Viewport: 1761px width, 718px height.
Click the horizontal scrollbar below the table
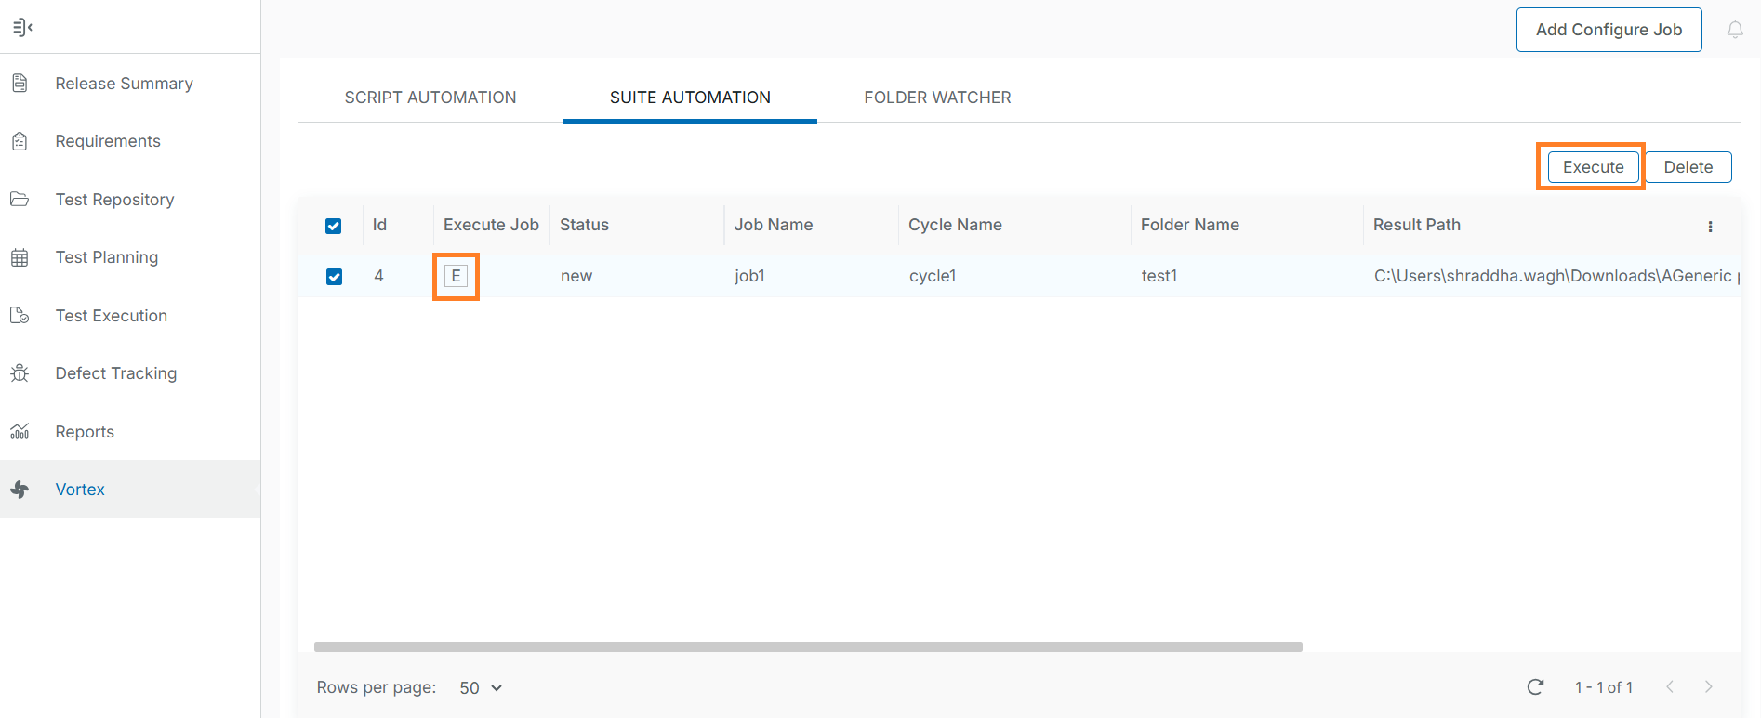[x=807, y=646]
